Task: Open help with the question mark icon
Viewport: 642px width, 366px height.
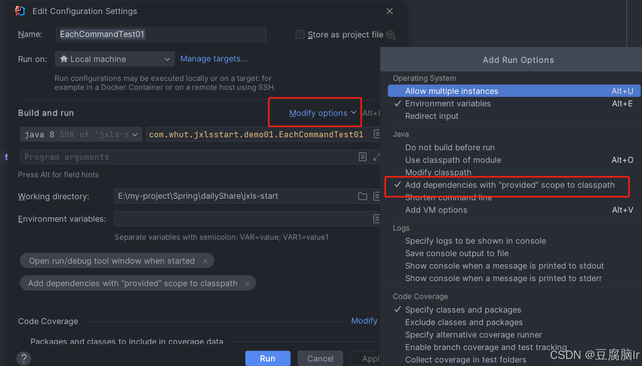Action: 23,358
